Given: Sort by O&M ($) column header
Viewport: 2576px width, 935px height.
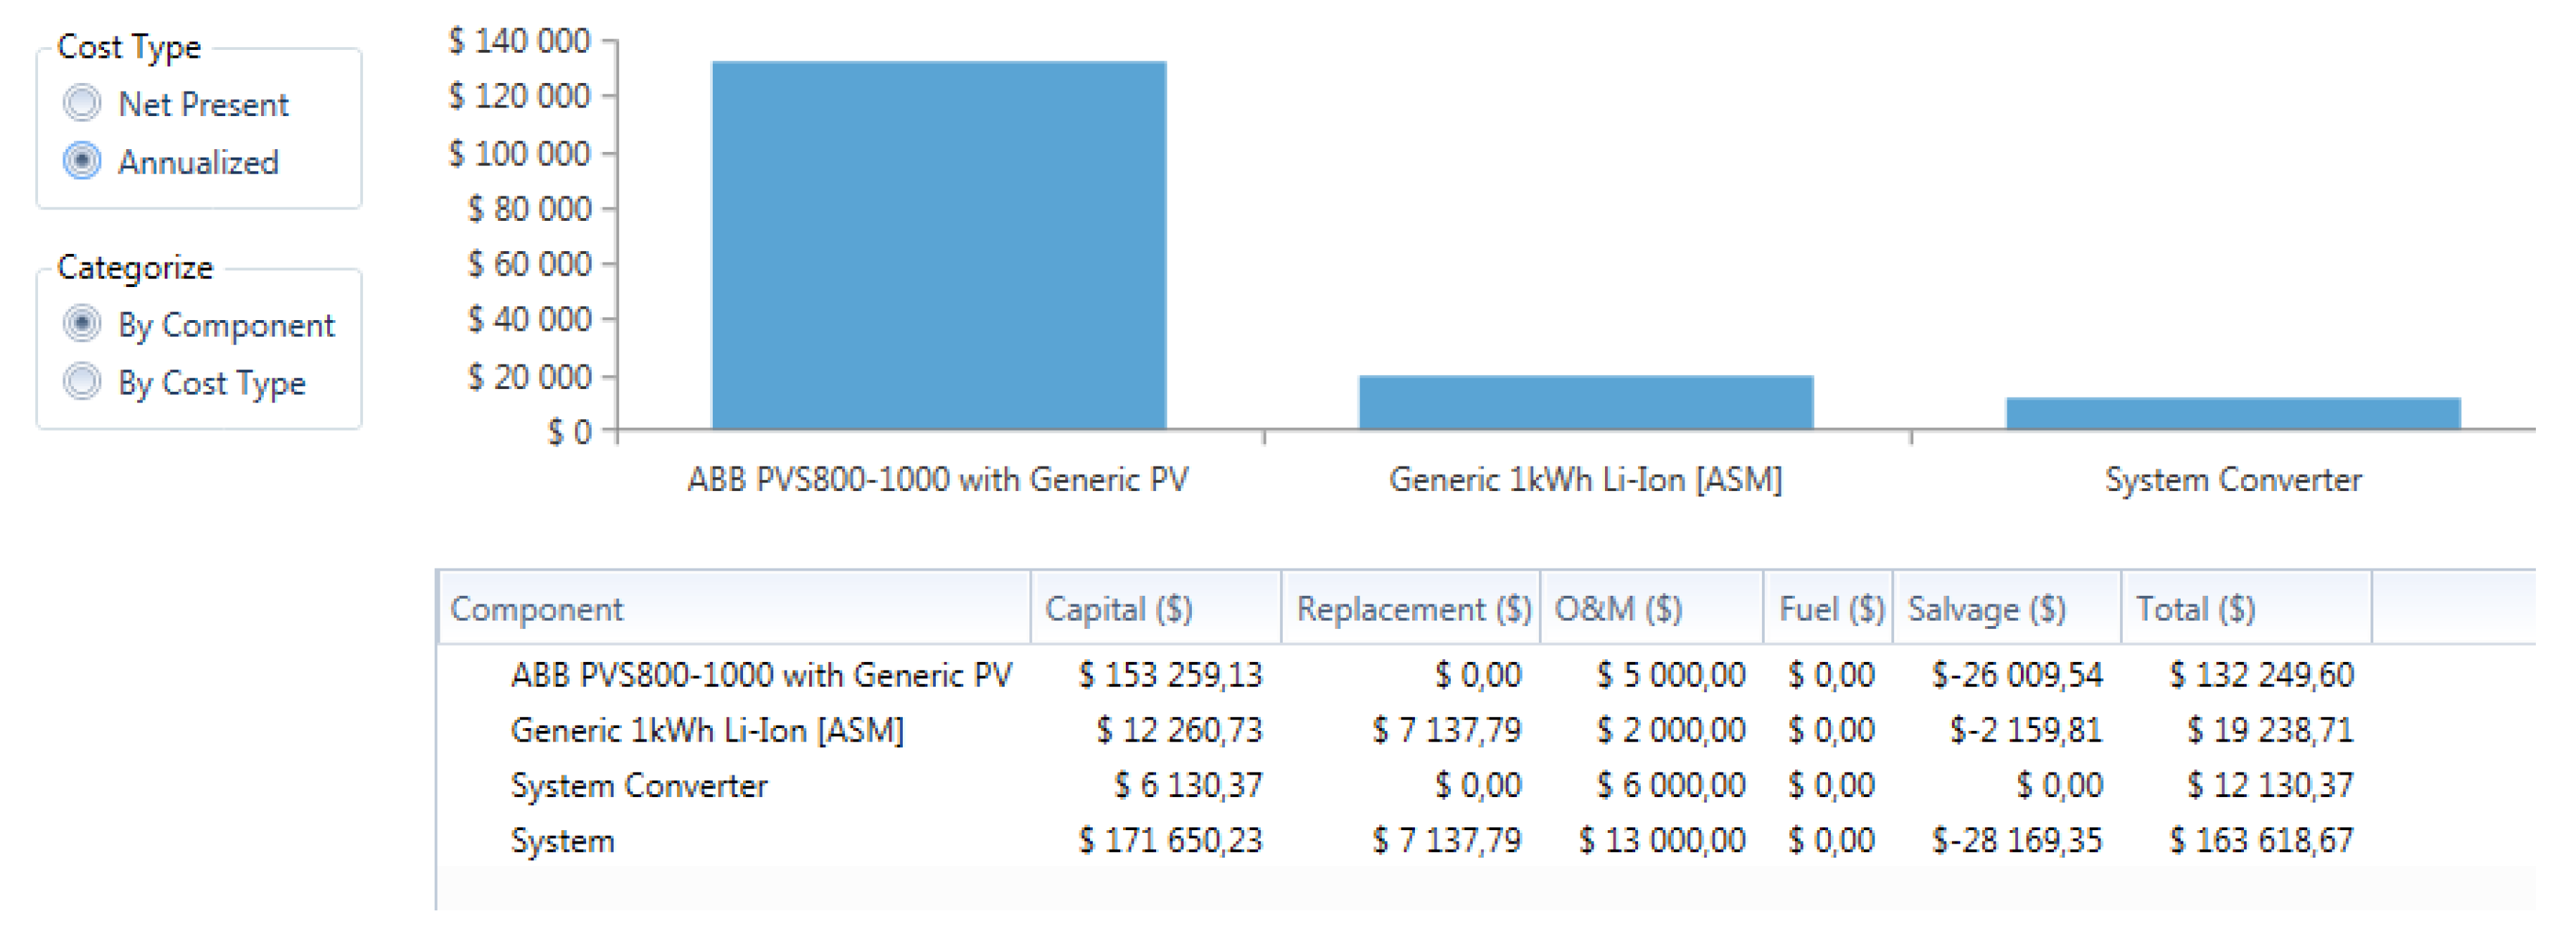Looking at the screenshot, I should pyautogui.click(x=1652, y=608).
